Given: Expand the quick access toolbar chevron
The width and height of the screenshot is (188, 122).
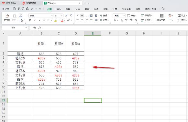Looking at the screenshot, I should point(40,9).
